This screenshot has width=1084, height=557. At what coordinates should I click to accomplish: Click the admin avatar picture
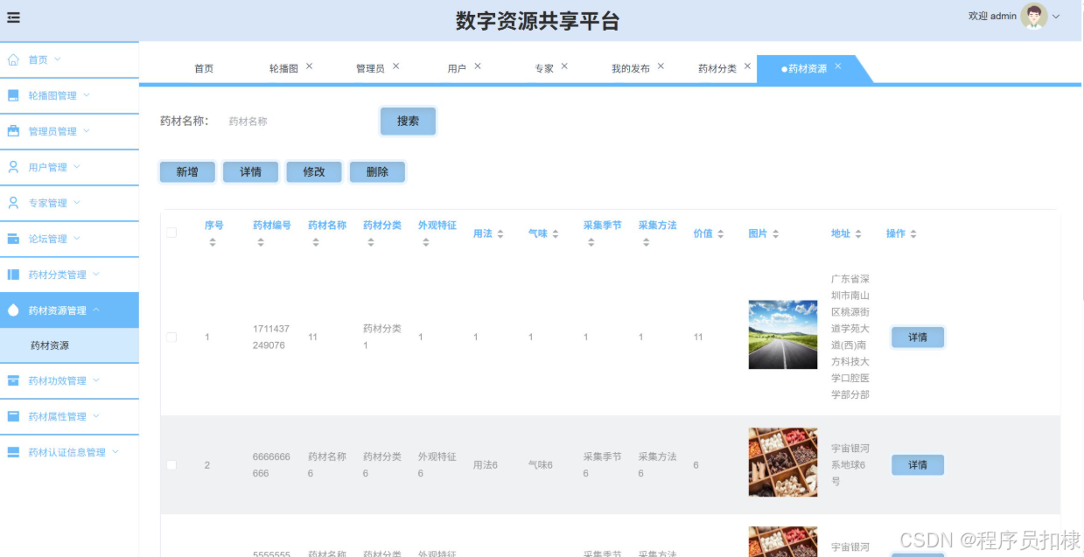coord(1034,17)
